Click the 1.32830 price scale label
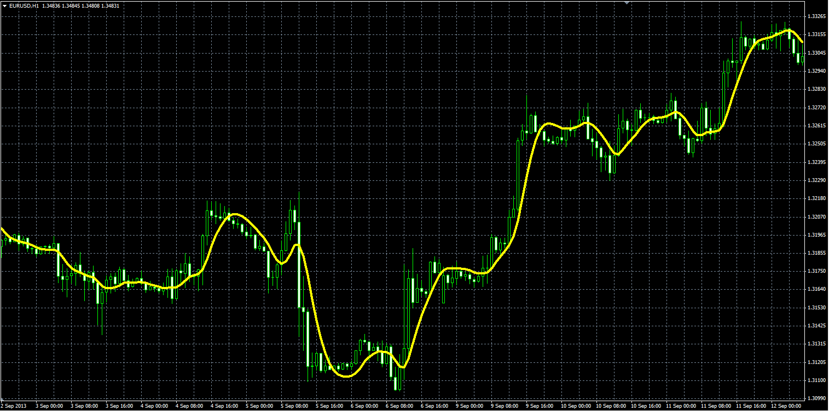This screenshot has height=411, width=829. pyautogui.click(x=816, y=89)
